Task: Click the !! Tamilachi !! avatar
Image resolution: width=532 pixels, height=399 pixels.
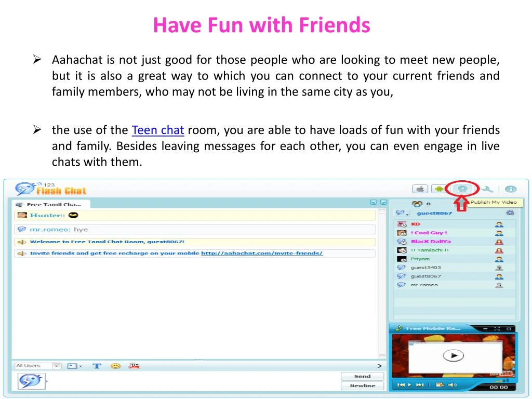Action: point(402,250)
